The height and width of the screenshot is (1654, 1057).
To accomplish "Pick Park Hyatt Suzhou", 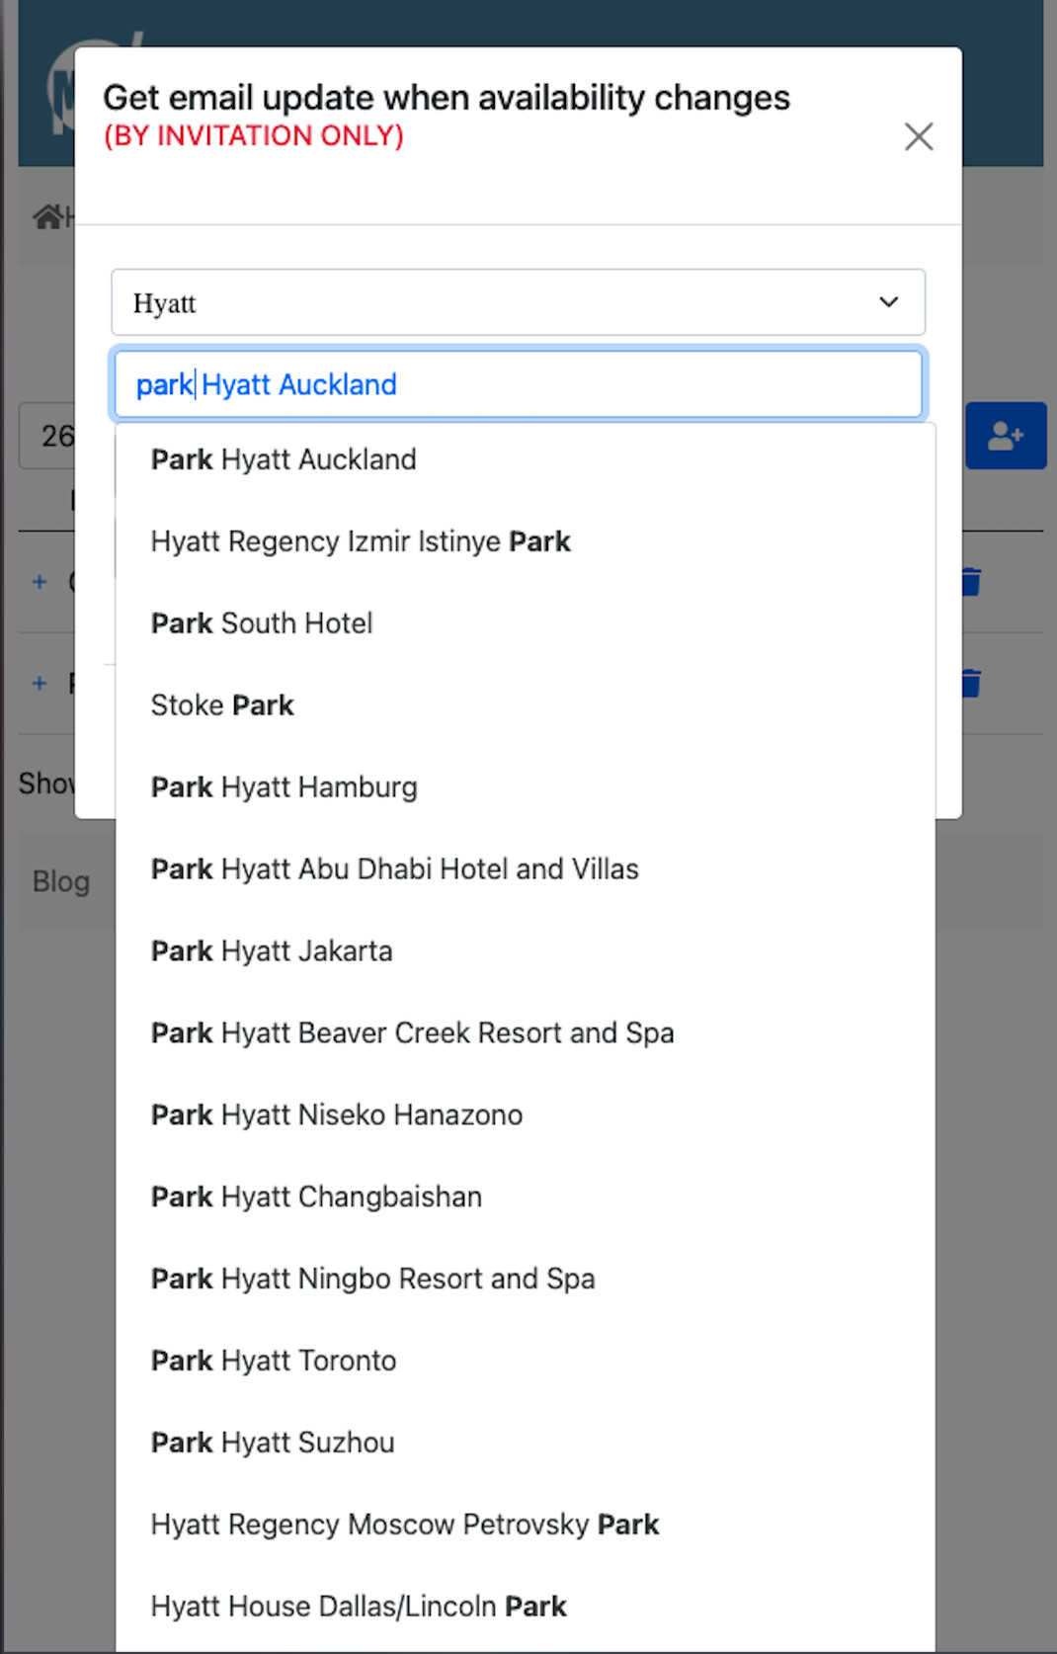I will [525, 1444].
